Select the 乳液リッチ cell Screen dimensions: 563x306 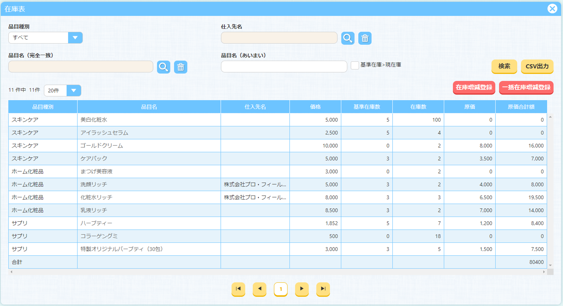(x=149, y=210)
